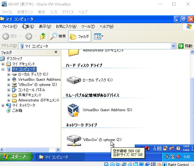This screenshot has width=194, height=166.
Task: Open the IME tools toolbox icon
Action: pos(172,148)
